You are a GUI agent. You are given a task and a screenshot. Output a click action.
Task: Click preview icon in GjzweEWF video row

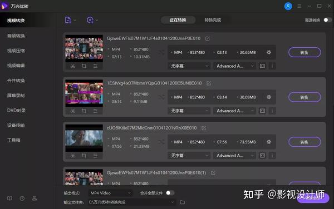coord(262,66)
